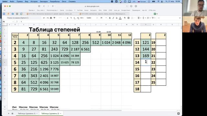Viewport: 207px width, 116px height.
Task: Select the cell containing 59 049
Action: pos(55,89)
